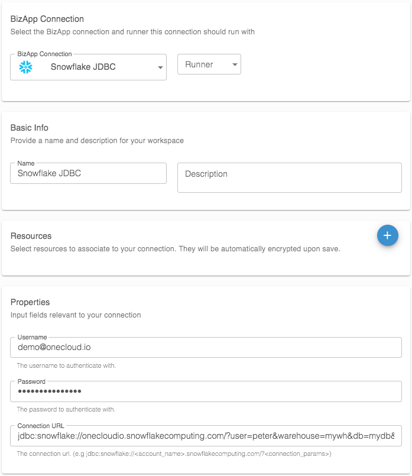
Task: Click the BizApp Connection section heading
Action: click(x=47, y=19)
